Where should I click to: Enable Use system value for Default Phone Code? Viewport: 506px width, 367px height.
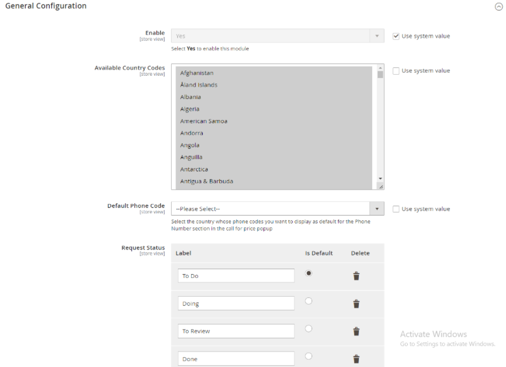pos(396,209)
